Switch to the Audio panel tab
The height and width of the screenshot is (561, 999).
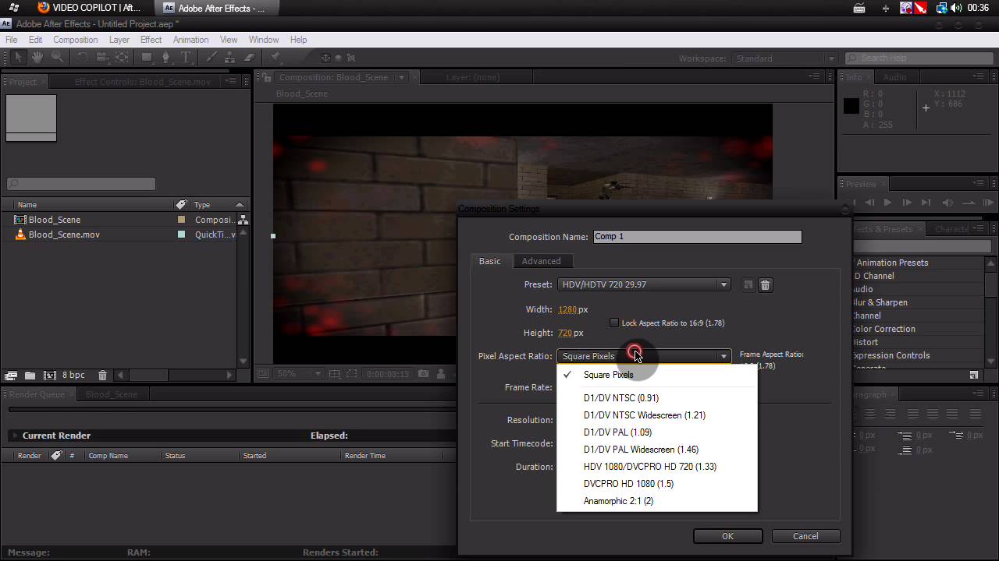894,77
